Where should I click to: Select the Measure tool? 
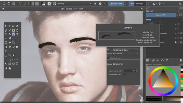click(10, 55)
